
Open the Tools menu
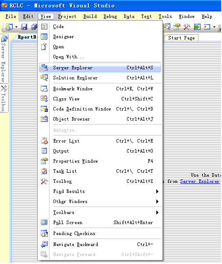(x=165, y=17)
